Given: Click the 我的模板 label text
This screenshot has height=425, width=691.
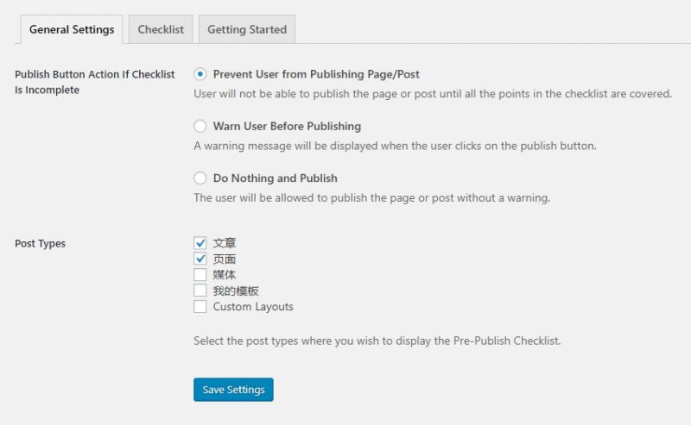Looking at the screenshot, I should 236,291.
